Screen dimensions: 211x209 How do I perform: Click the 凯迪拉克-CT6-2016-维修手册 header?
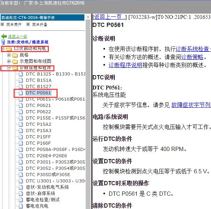point(43,17)
